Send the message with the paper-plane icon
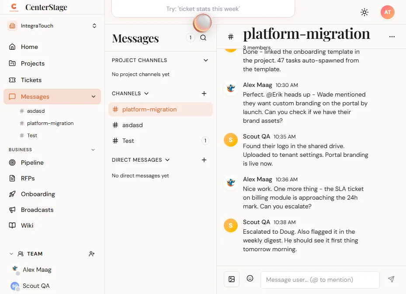The image size is (406, 294). [x=391, y=279]
